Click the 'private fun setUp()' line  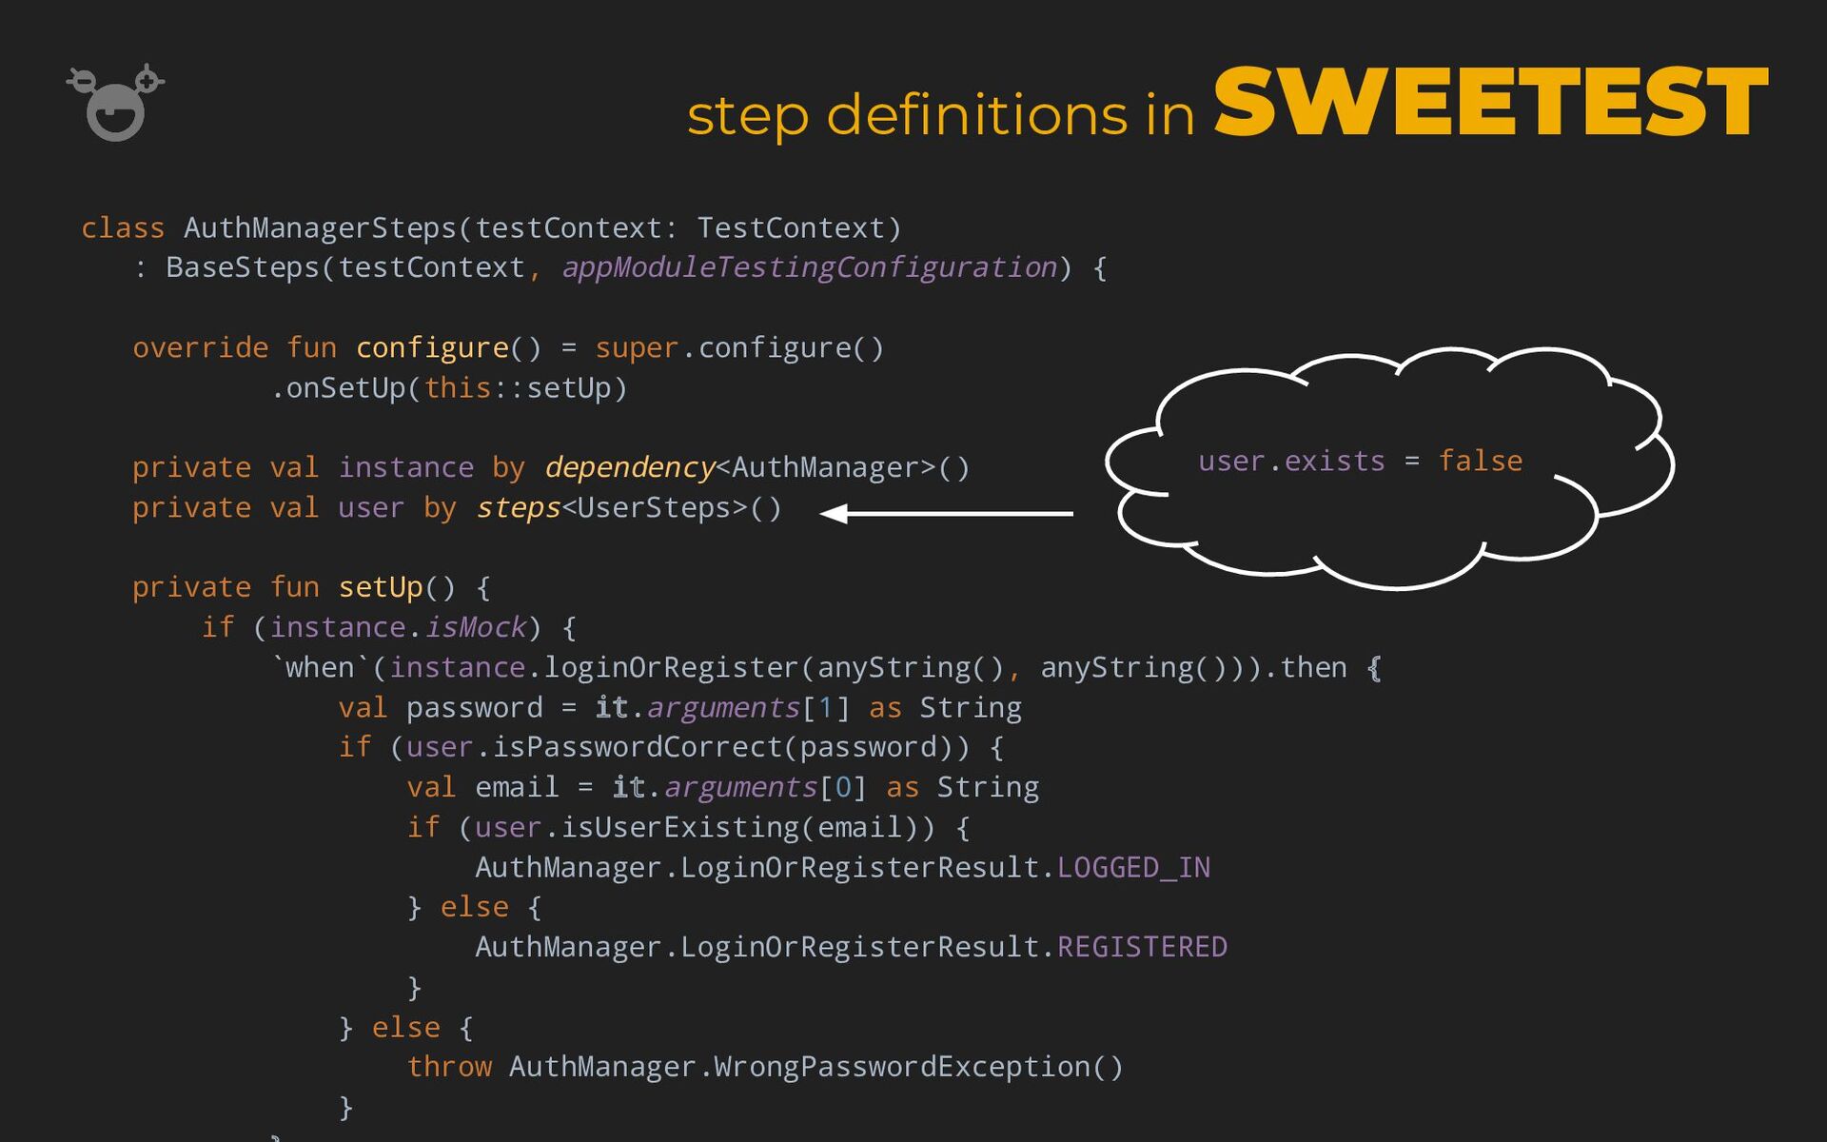point(311,587)
